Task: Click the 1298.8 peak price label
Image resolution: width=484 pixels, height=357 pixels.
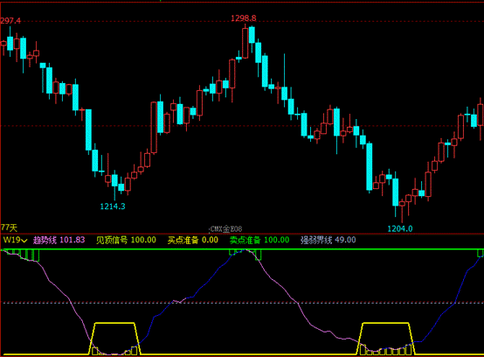Action: [x=244, y=18]
